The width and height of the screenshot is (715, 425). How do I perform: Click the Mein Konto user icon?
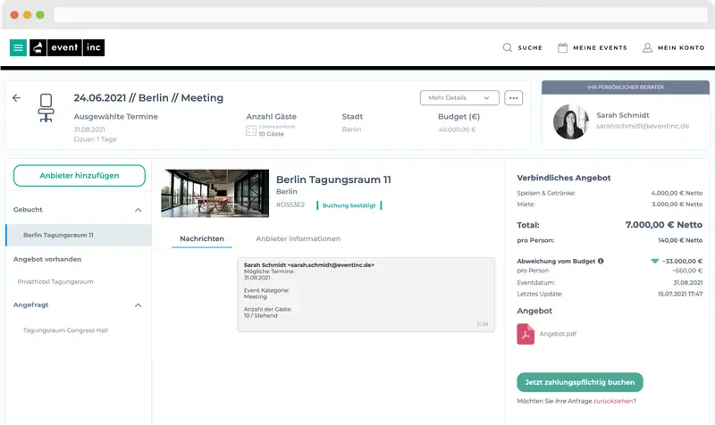click(647, 47)
